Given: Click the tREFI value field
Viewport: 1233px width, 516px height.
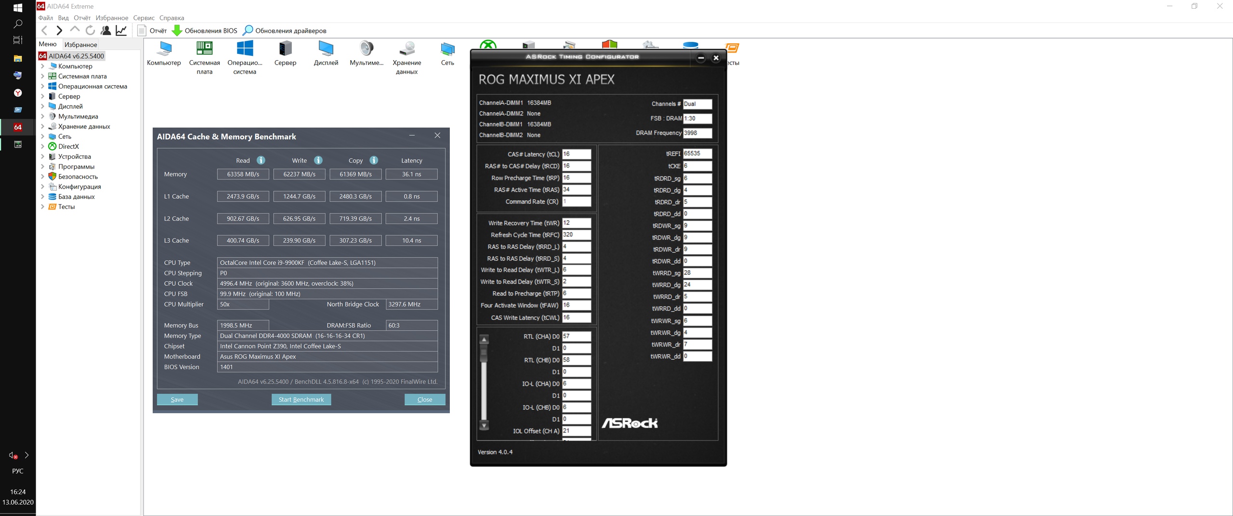Looking at the screenshot, I should pyautogui.click(x=697, y=154).
